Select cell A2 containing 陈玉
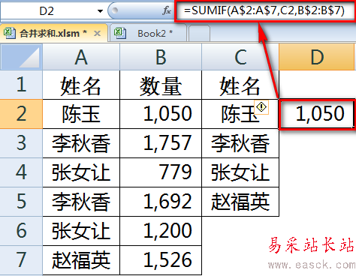 click(81, 114)
